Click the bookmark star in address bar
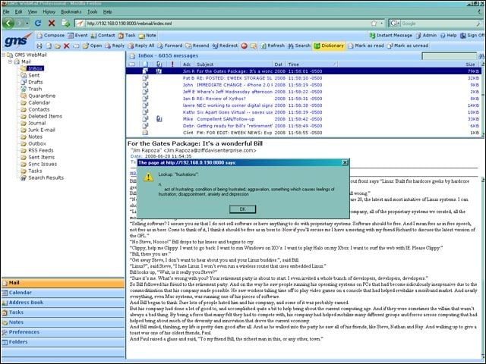The image size is (486, 364). (374, 24)
